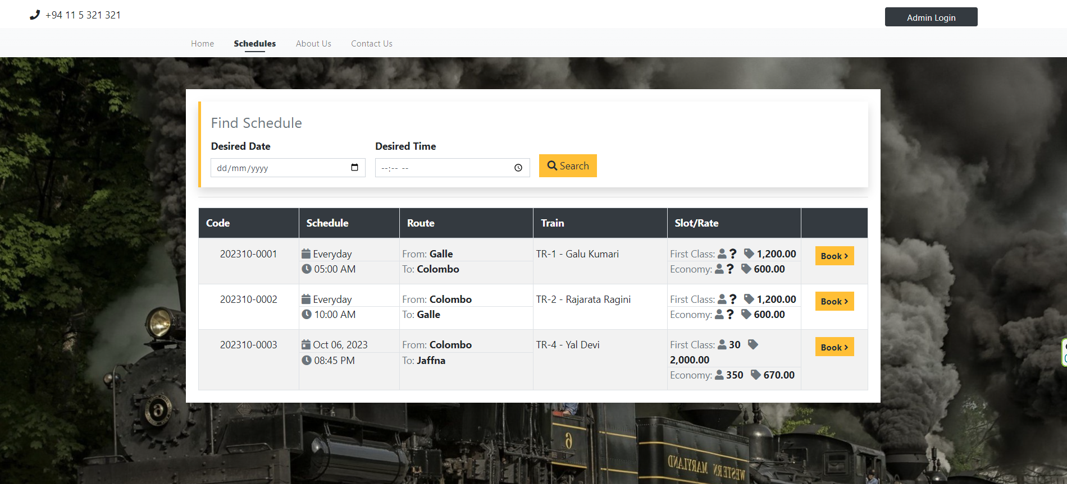Go to the Home page
The image size is (1067, 484).
(202, 44)
